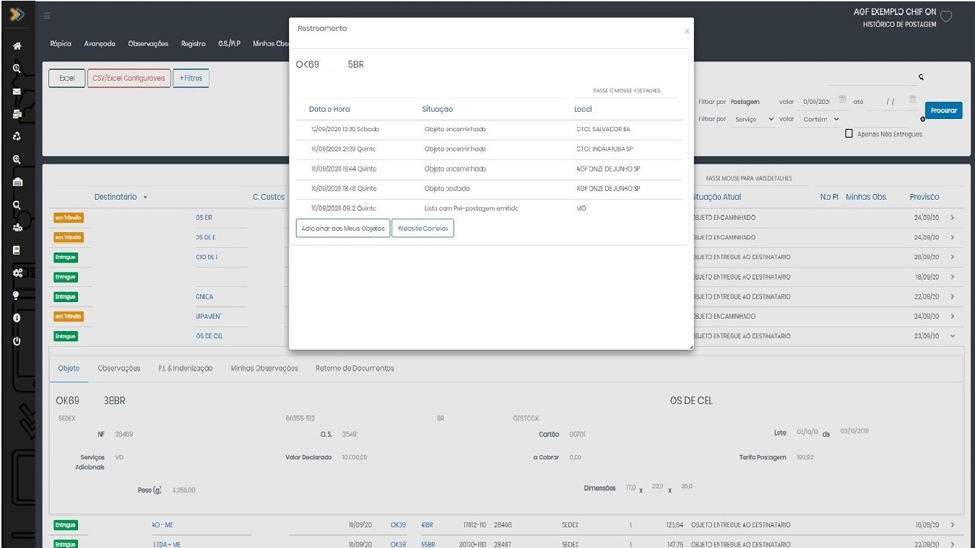This screenshot has width=975, height=548.
Task: Open the calendar icon for end date
Action: 912,100
